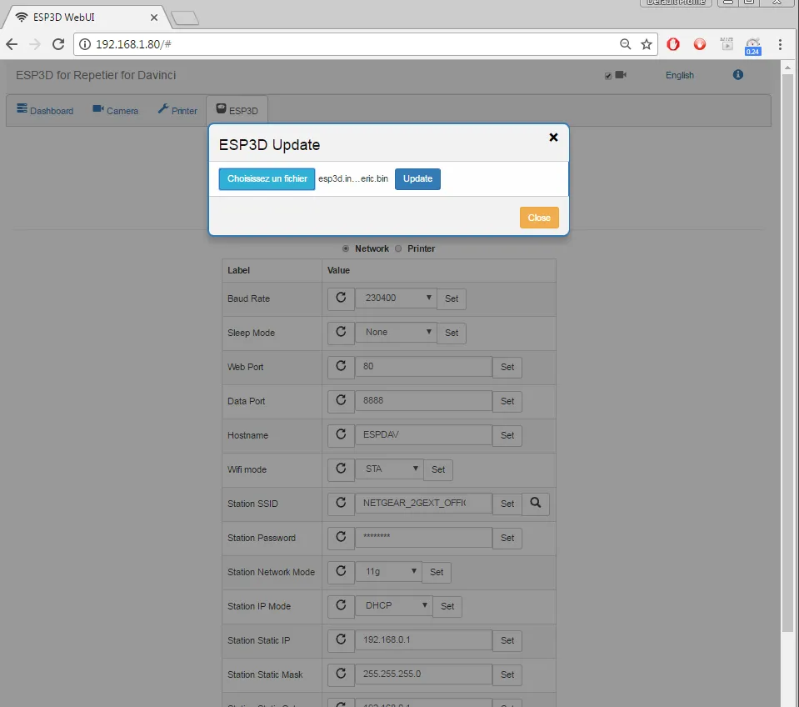
Task: Click the Choisissez un fichier button
Action: (x=267, y=179)
